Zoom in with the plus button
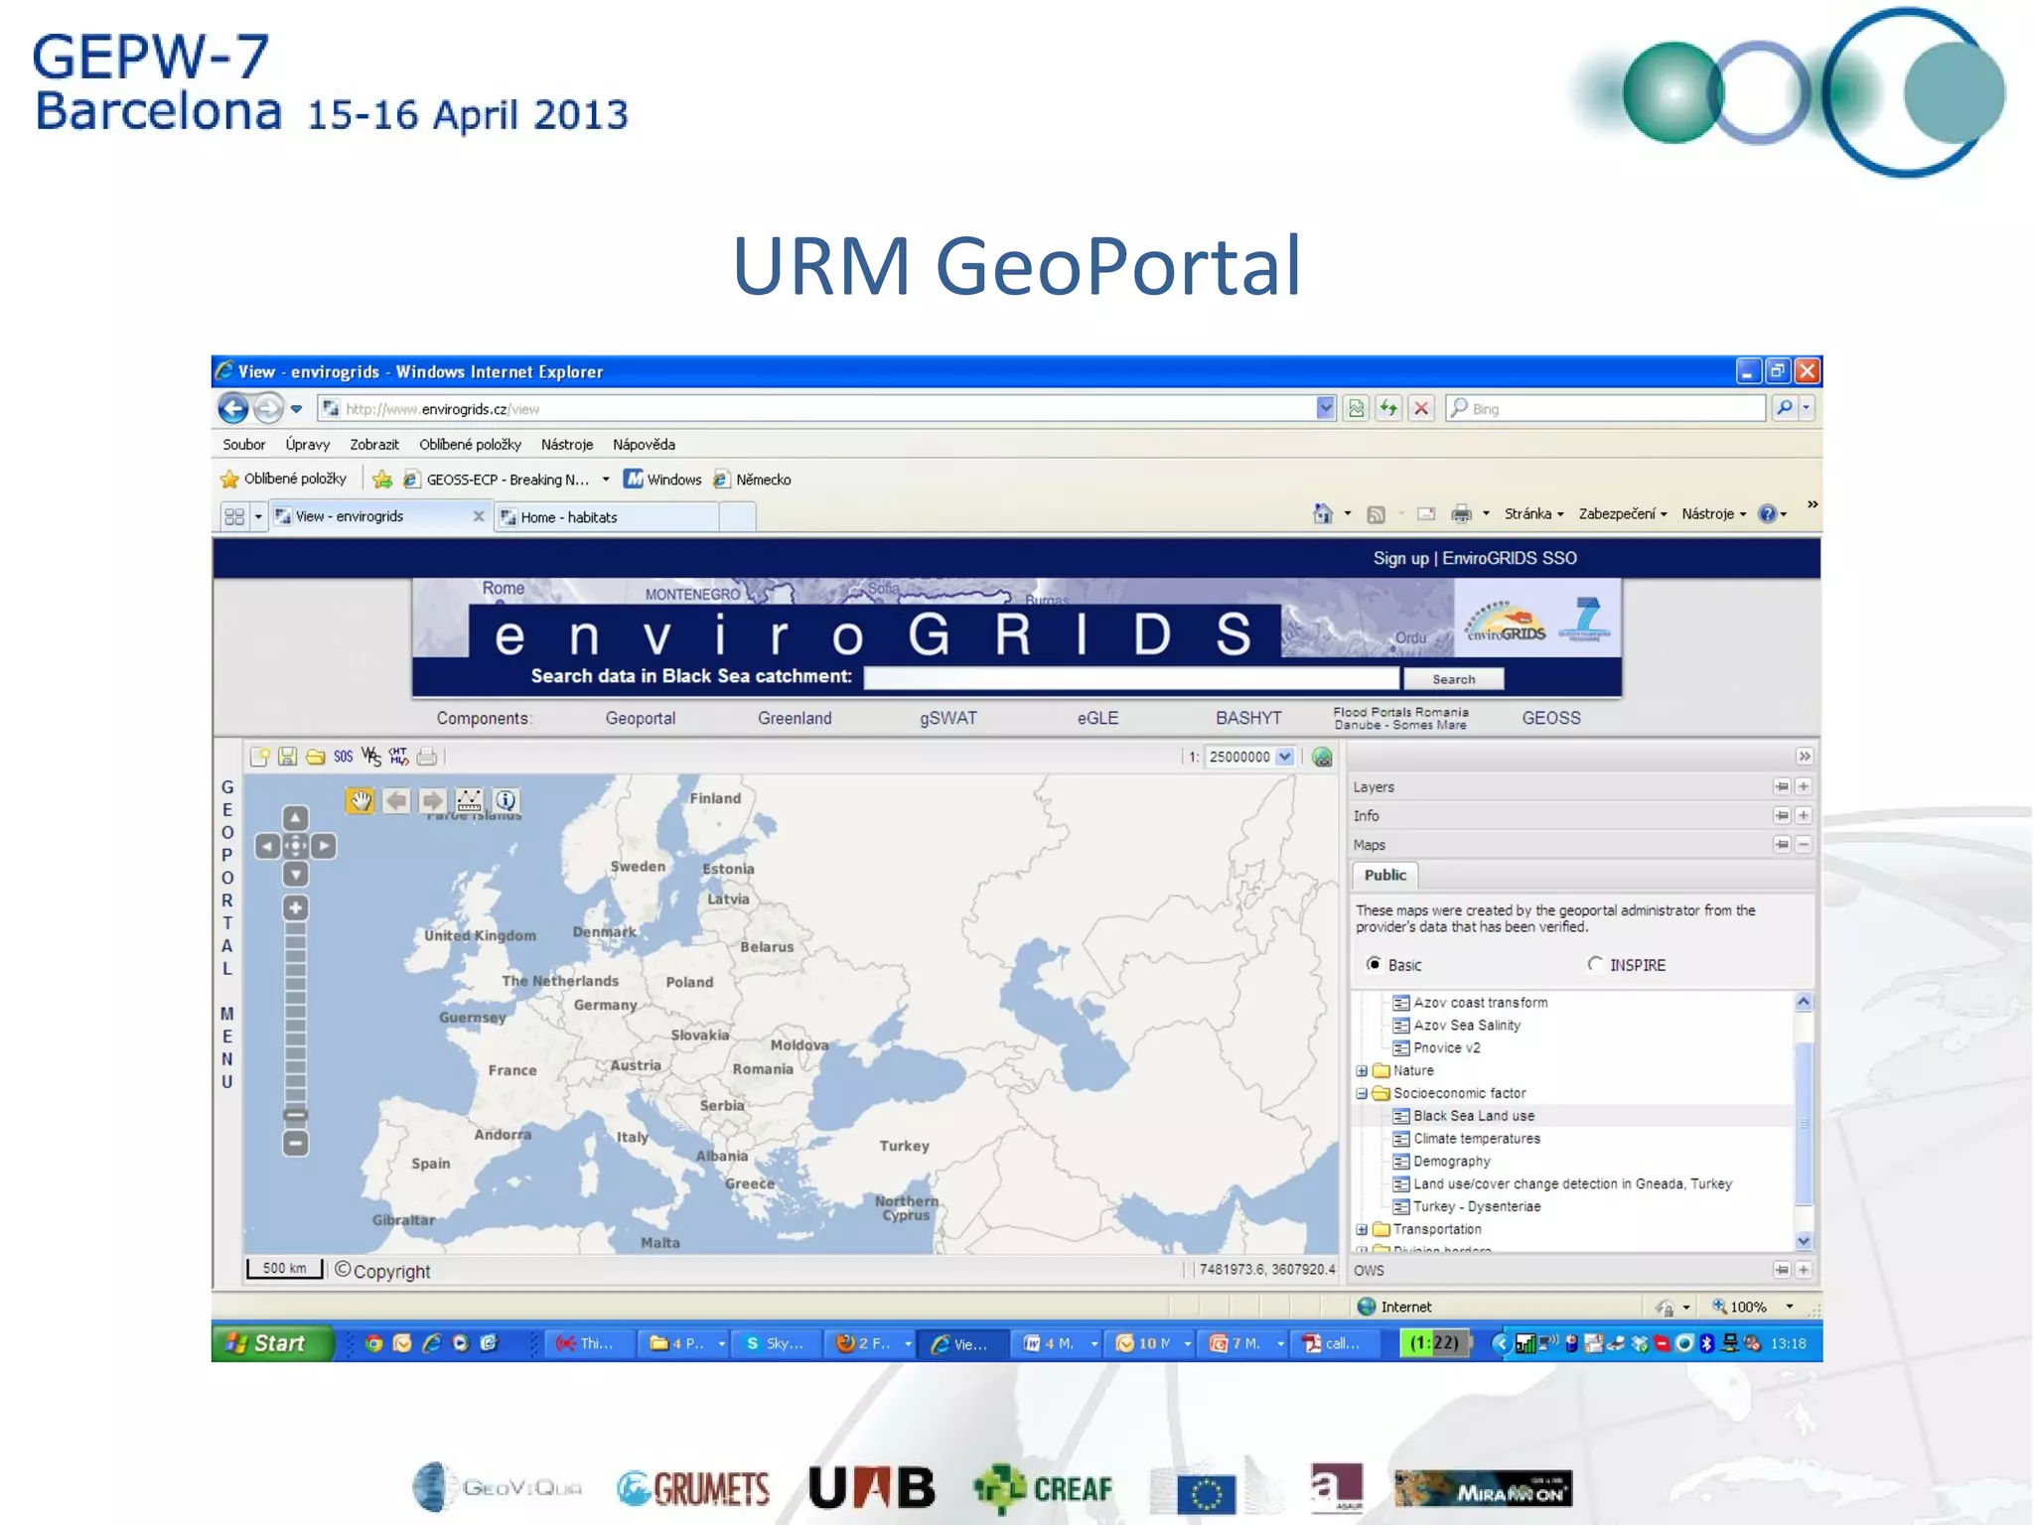Viewport: 2034px width, 1525px height. tap(295, 907)
